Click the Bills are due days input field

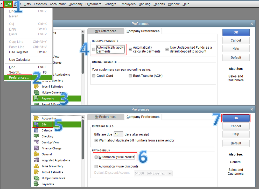(118, 134)
